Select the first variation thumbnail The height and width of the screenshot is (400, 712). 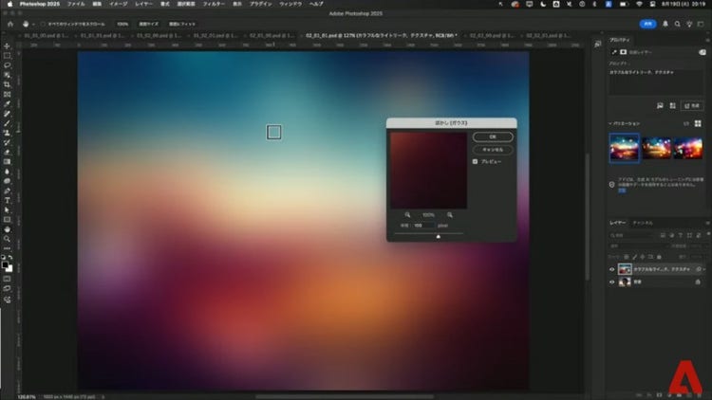624,147
